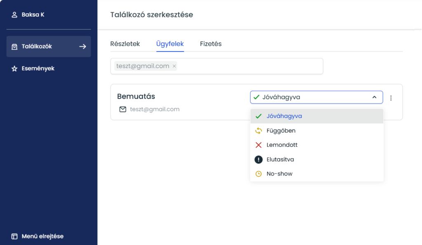Open the Fizetés tab

tap(211, 44)
